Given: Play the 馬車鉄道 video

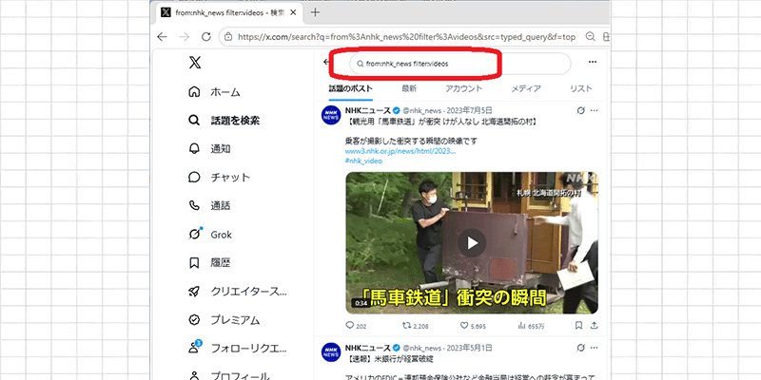Looking at the screenshot, I should click(x=472, y=243).
